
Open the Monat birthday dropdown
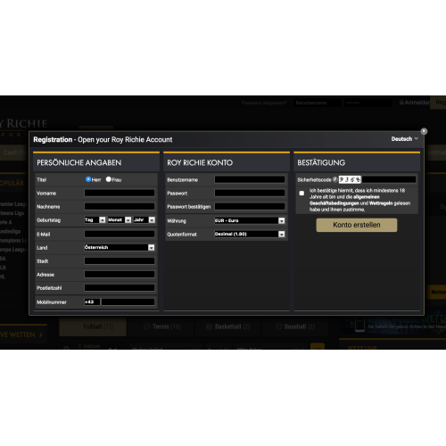[x=120, y=220]
